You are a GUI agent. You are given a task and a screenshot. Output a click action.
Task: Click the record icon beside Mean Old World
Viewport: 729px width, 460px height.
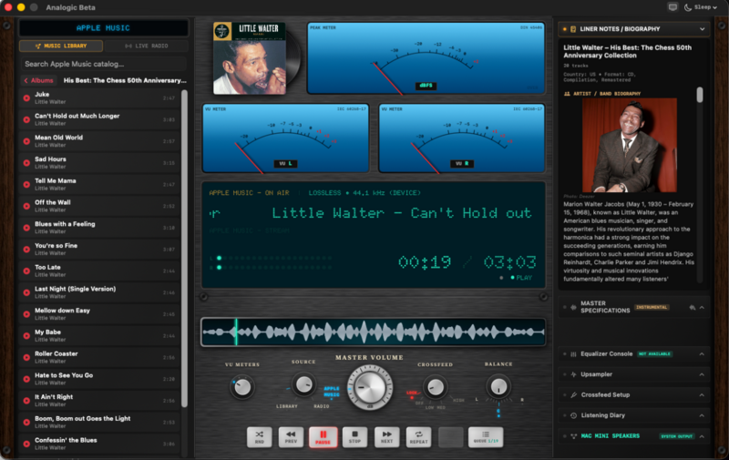[26, 141]
